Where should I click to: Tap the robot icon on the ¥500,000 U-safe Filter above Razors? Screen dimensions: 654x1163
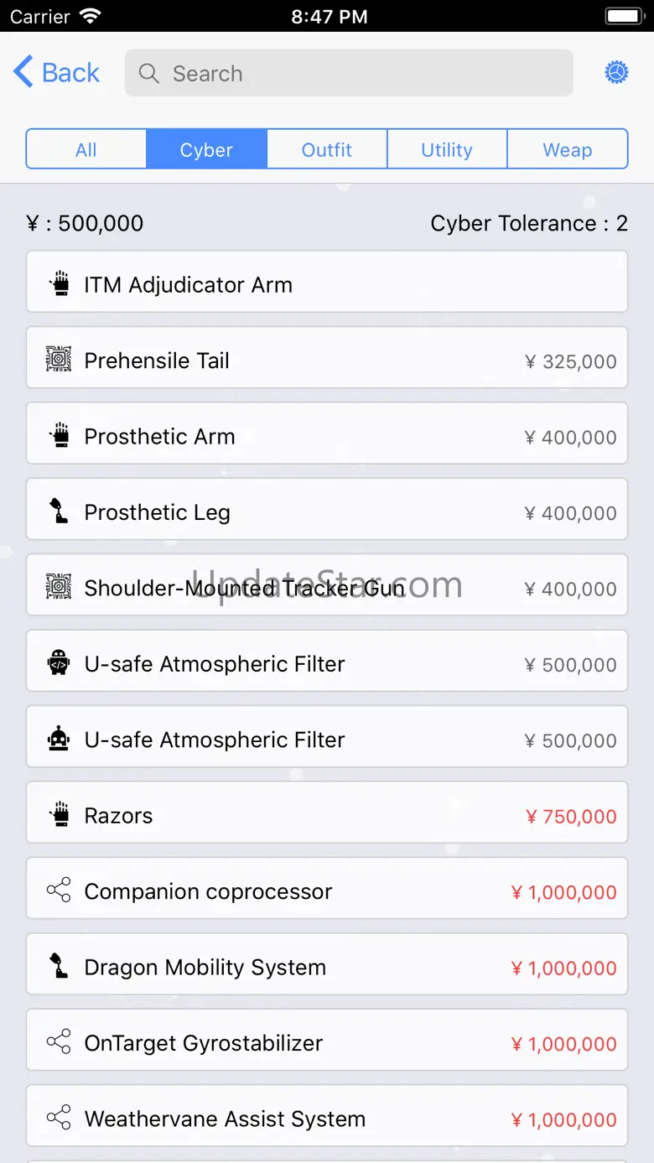(59, 740)
